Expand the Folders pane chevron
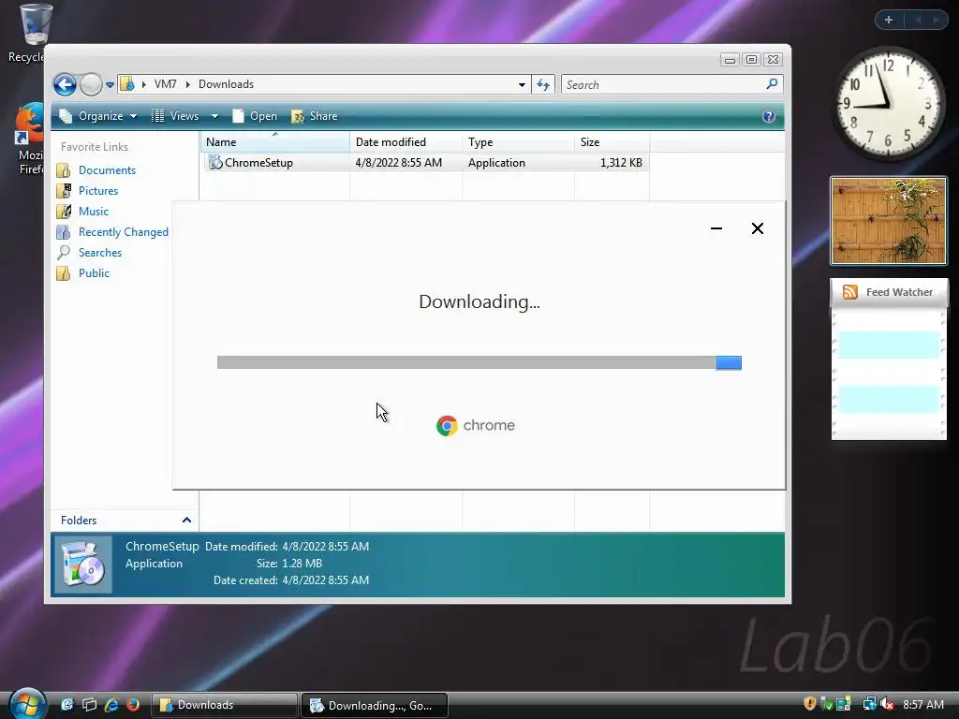959x719 pixels. pos(186,521)
